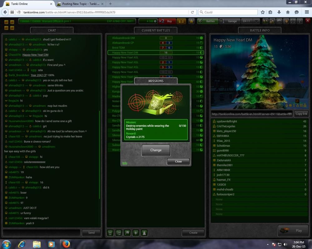
Task: Click the holiday tree filter icon
Action: click(x=144, y=233)
